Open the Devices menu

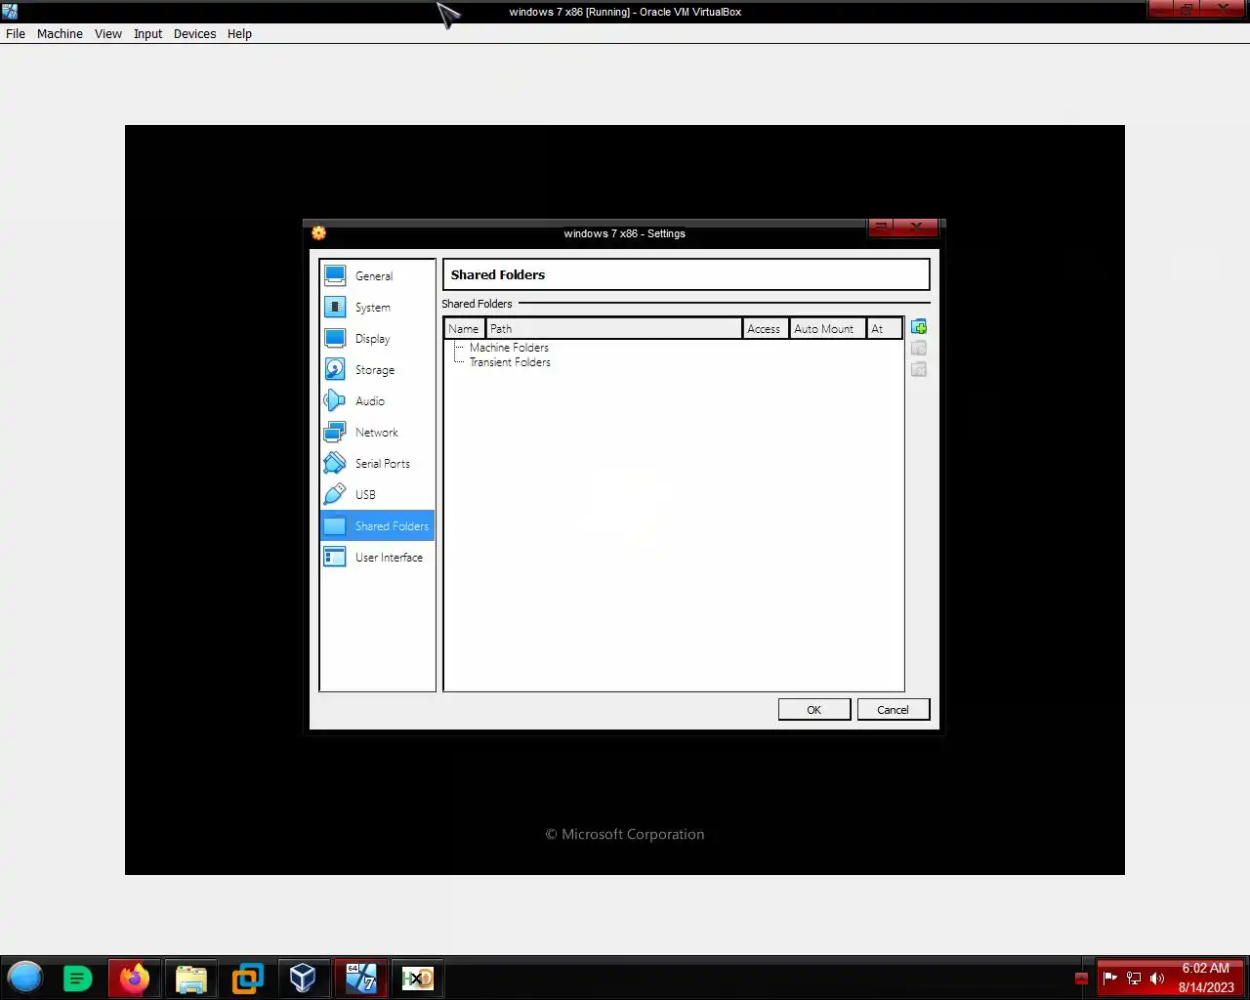point(194,33)
